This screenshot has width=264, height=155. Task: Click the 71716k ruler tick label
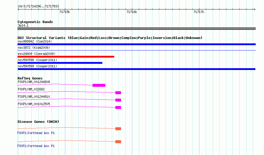coord(132,12)
